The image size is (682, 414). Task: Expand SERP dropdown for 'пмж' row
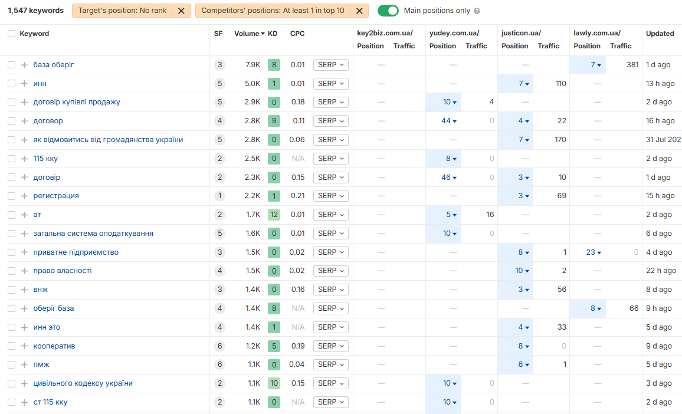click(x=330, y=364)
